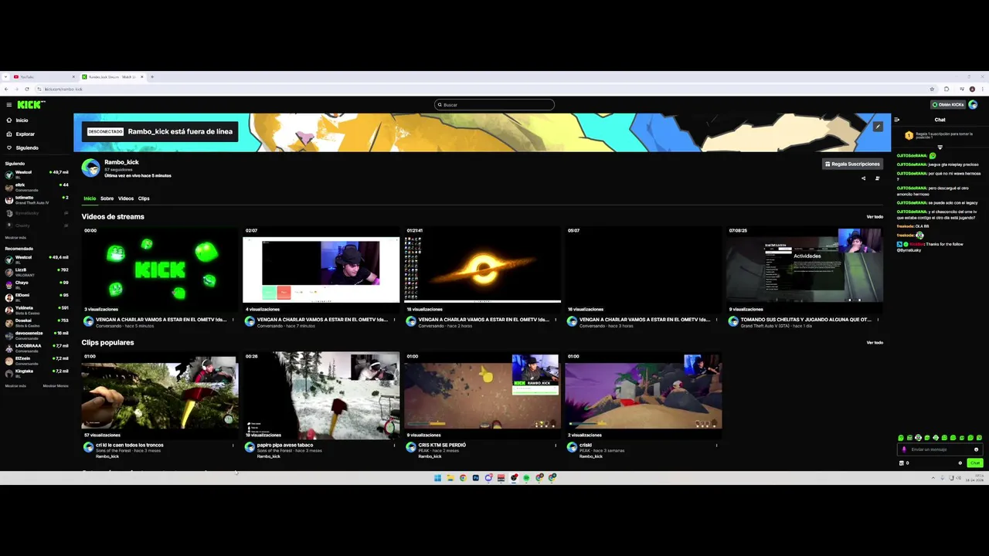This screenshot has width=989, height=556.
Task: Click the share icon below Regala Suscripciones
Action: coord(864,178)
